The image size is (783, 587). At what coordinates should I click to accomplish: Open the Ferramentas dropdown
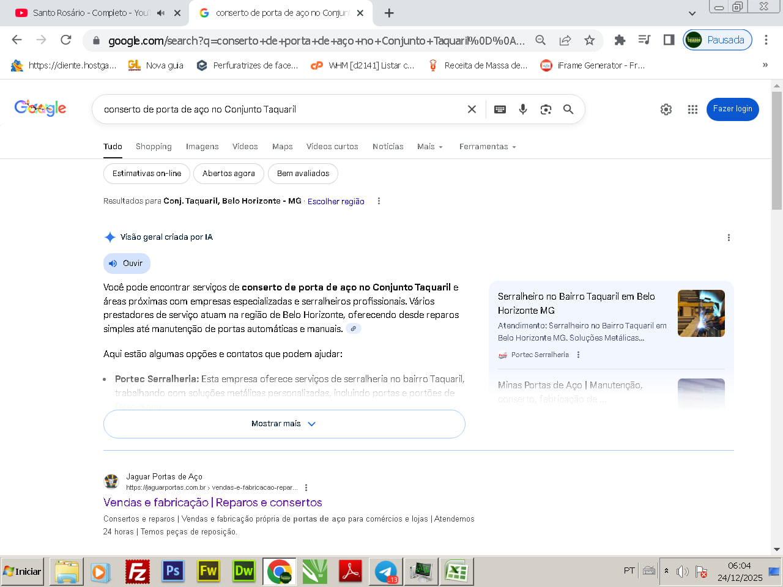point(488,147)
